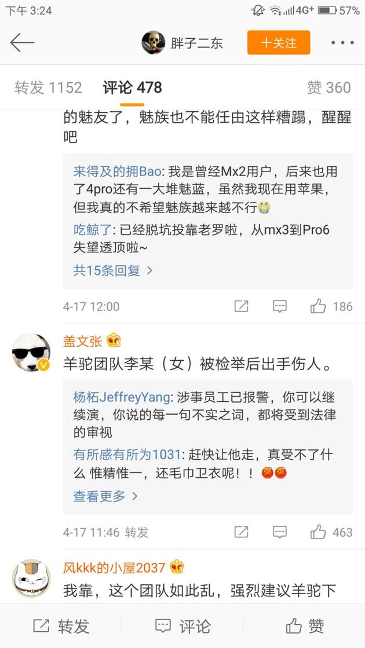
Task: Open the 赞 360 tab
Action: pos(329,87)
